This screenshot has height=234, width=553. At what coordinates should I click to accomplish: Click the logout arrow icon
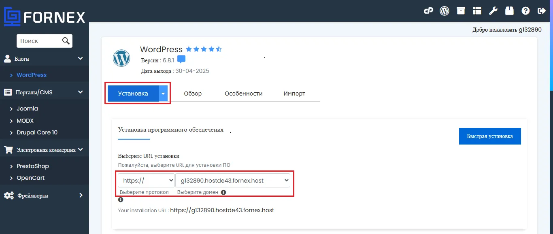(x=542, y=11)
